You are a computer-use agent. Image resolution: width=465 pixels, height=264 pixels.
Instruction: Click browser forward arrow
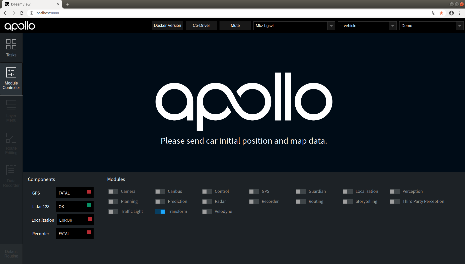[14, 13]
